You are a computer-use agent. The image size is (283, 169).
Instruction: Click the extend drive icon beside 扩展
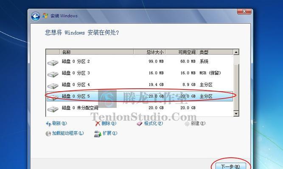tap(98, 134)
